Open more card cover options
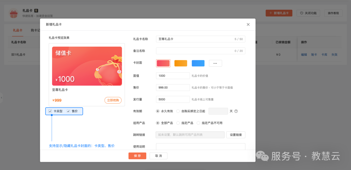Image resolution: width=351 pixels, height=170 pixels. (215, 63)
